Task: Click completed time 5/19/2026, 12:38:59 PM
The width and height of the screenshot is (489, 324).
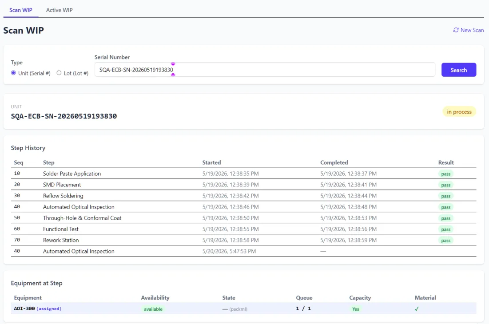Action: [x=348, y=240]
